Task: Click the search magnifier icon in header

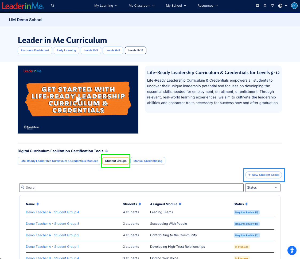Action: coord(53,6)
